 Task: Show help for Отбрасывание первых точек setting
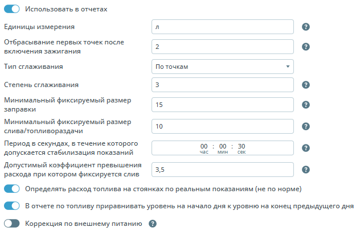305,47
